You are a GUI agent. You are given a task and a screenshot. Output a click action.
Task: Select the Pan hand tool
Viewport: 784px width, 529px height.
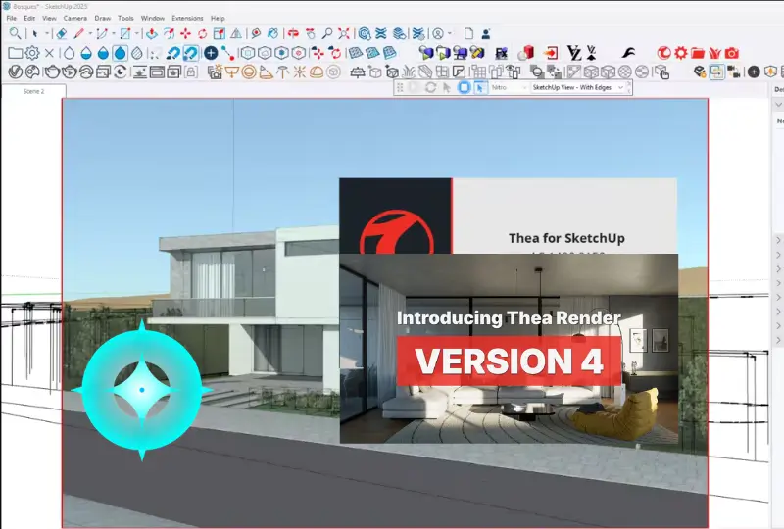coord(311,34)
